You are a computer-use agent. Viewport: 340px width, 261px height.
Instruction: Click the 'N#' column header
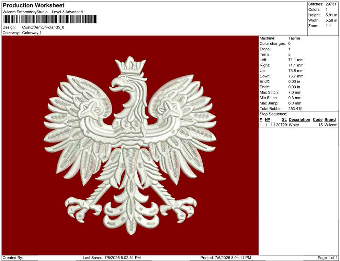click(x=267, y=120)
